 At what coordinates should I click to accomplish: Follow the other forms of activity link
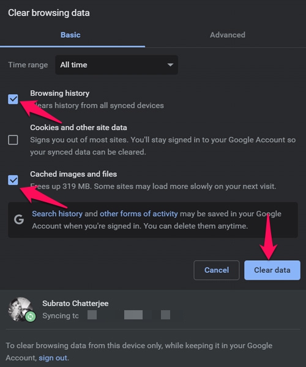click(x=139, y=214)
